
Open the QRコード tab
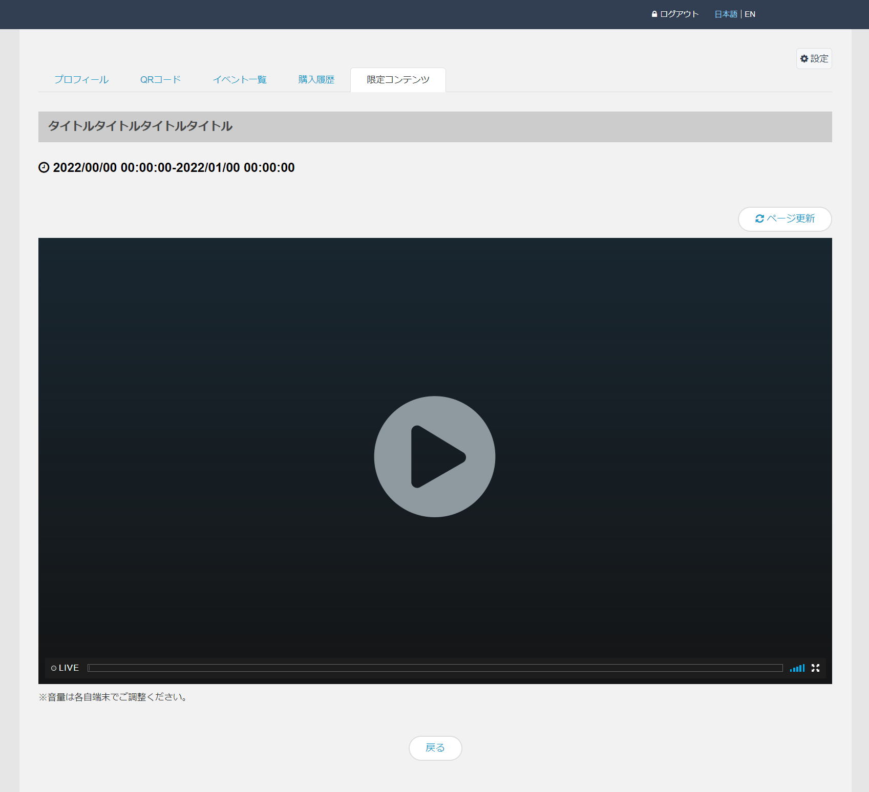pos(161,79)
